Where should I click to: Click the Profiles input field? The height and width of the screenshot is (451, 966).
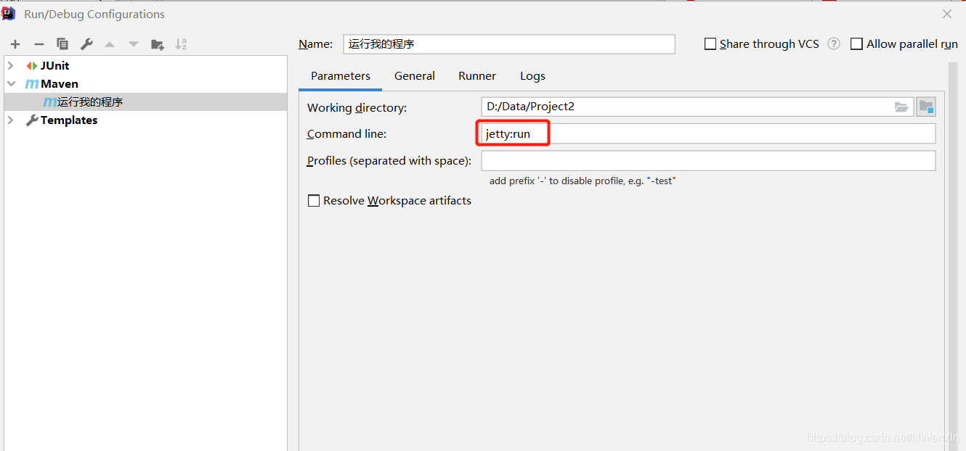(708, 160)
